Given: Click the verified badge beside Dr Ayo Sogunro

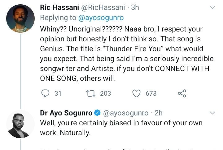Looking at the screenshot, I should pos(97,113).
